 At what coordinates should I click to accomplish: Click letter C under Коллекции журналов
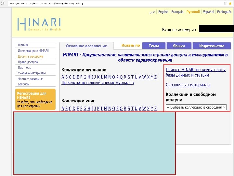[x=70, y=77]
